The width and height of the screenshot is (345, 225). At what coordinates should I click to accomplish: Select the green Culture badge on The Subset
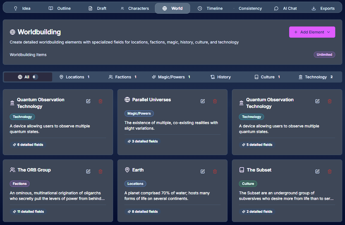click(x=248, y=183)
